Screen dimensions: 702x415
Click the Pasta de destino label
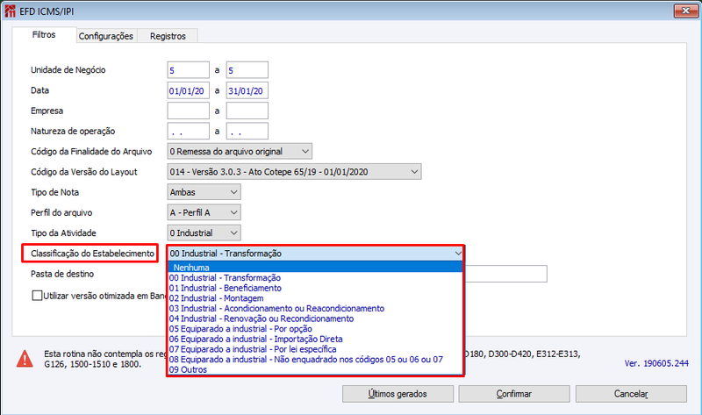(62, 274)
